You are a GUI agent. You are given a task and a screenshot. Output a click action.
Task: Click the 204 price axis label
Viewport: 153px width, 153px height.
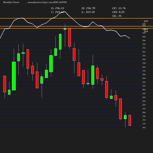click(144, 112)
